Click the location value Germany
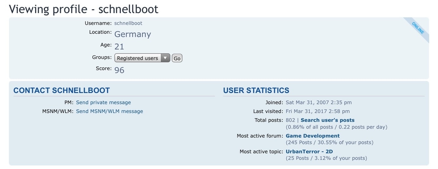 pos(133,34)
